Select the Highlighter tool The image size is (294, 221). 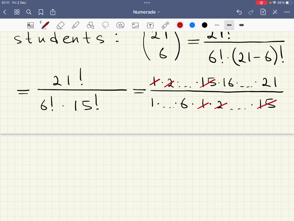(76, 25)
